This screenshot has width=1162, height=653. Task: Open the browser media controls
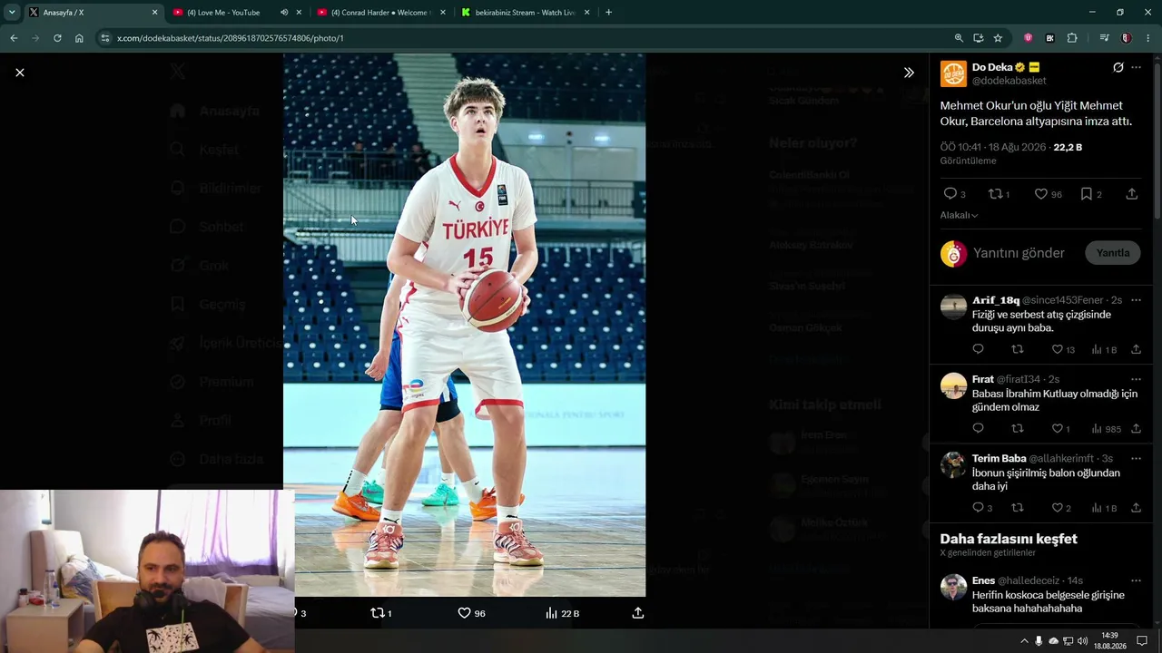click(1104, 38)
